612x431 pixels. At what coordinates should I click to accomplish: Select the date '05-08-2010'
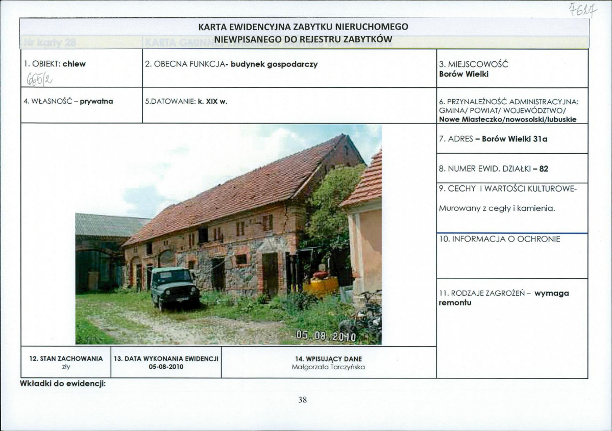[166, 367]
